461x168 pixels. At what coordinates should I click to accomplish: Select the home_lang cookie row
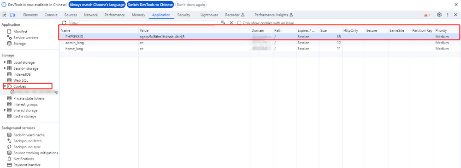(x=259, y=49)
